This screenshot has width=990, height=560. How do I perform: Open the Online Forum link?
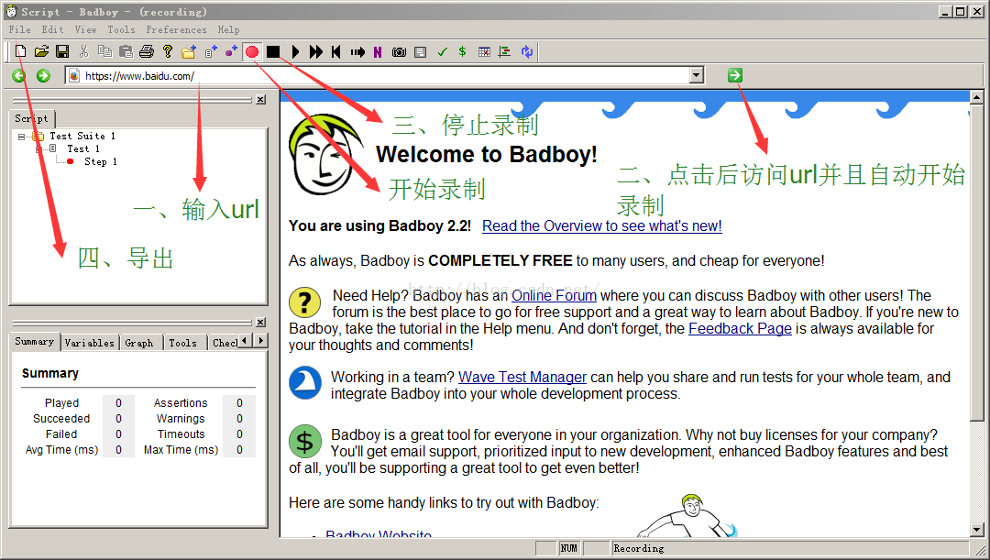pos(554,295)
